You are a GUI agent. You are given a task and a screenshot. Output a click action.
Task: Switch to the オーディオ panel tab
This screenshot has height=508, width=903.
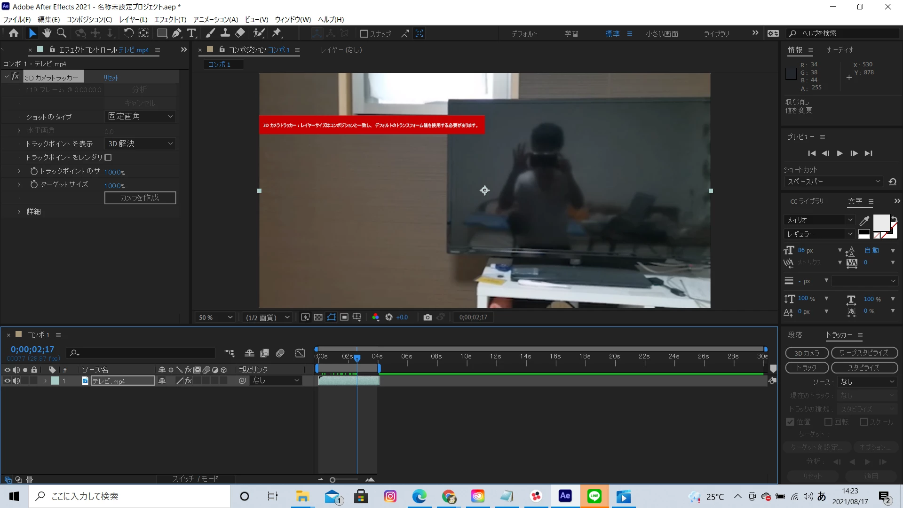tap(839, 50)
